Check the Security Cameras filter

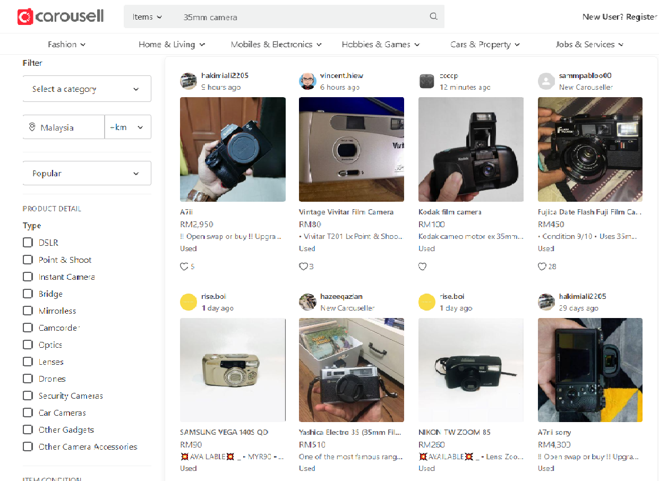click(x=28, y=396)
